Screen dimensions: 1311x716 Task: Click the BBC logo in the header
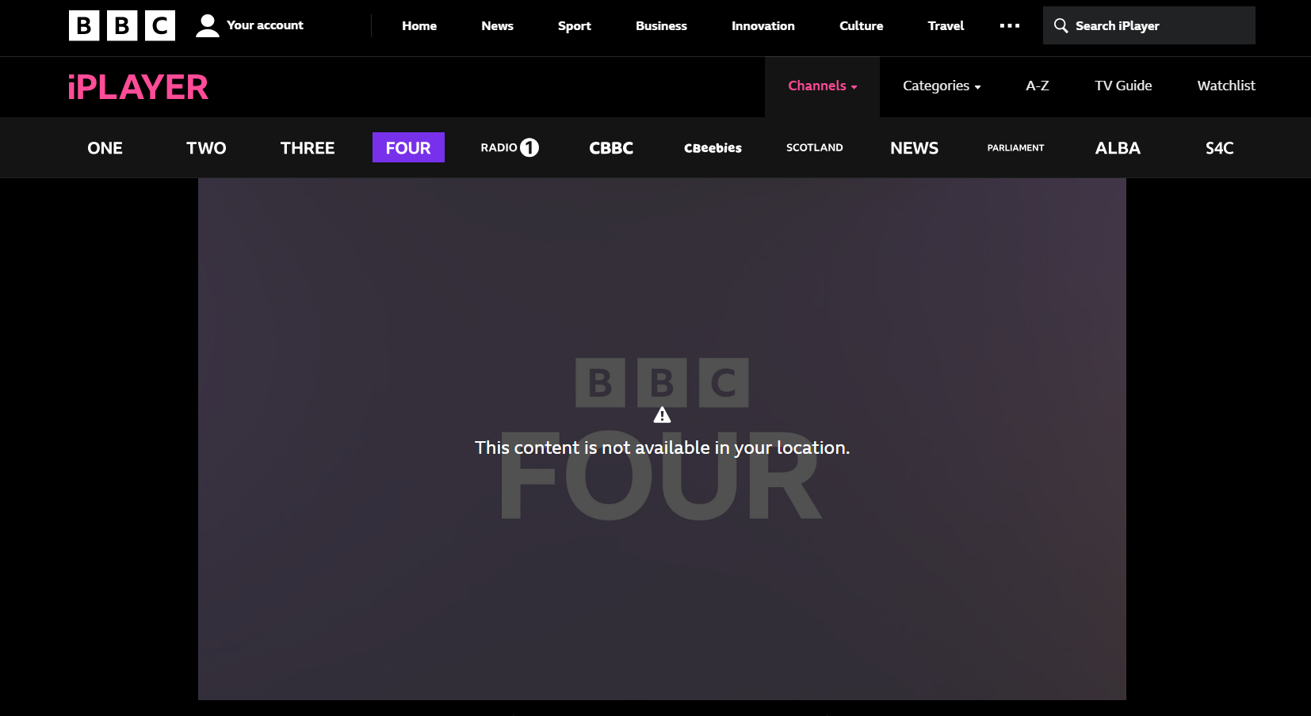(121, 25)
